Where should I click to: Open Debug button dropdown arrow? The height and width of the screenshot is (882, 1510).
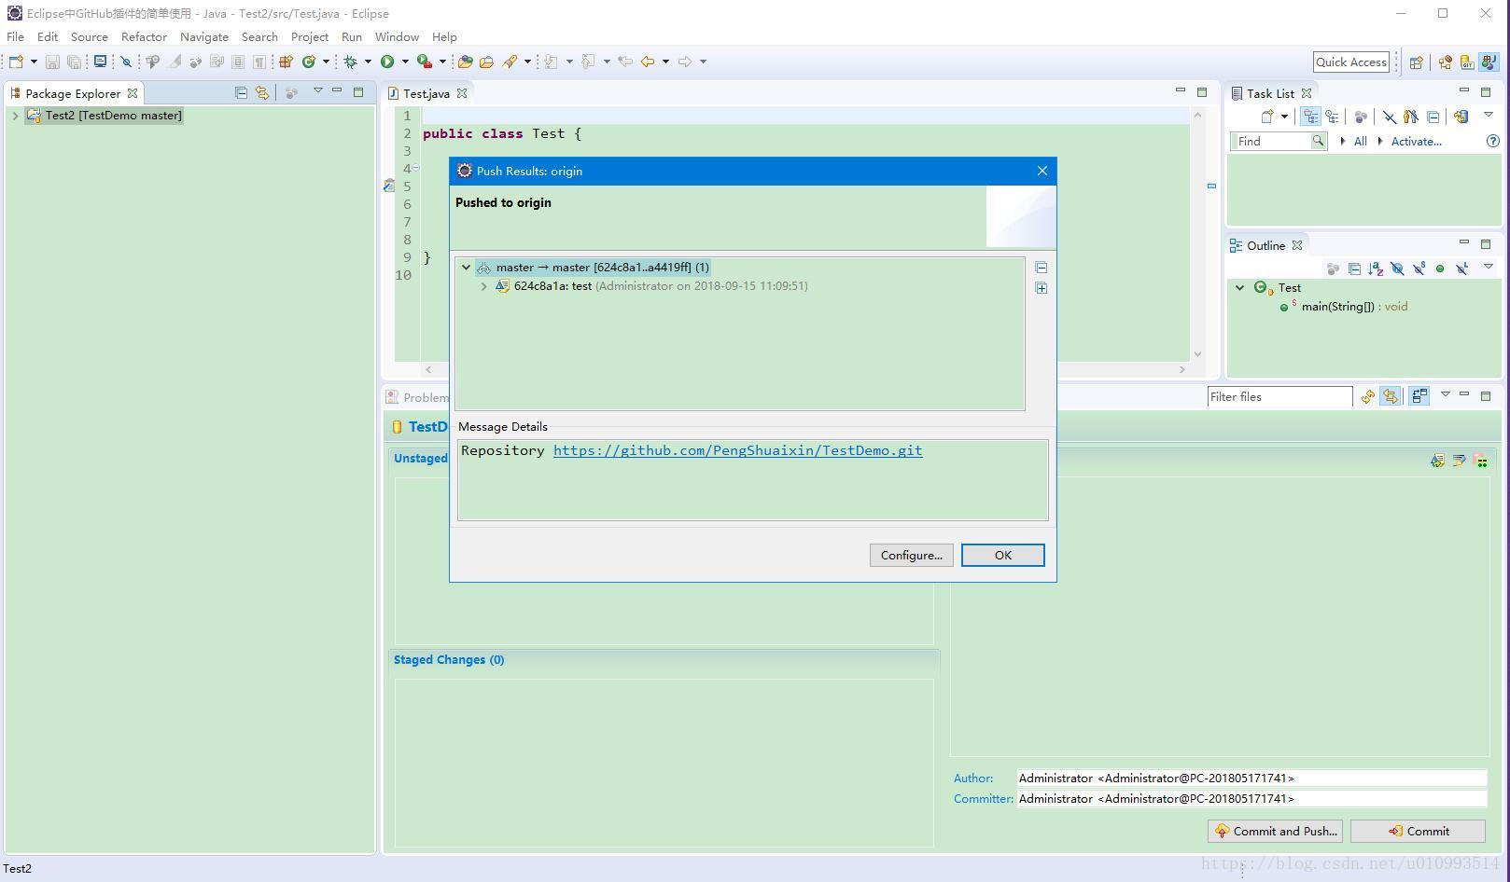tap(368, 62)
